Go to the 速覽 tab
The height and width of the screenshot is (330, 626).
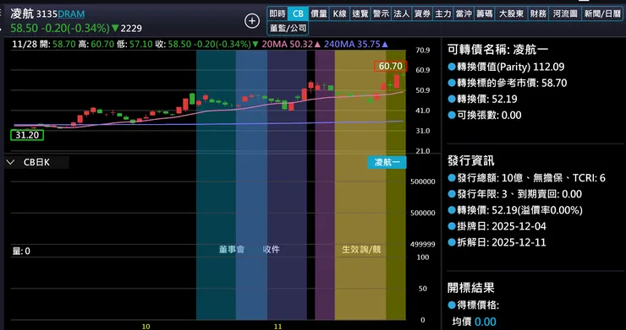pyautogui.click(x=360, y=14)
